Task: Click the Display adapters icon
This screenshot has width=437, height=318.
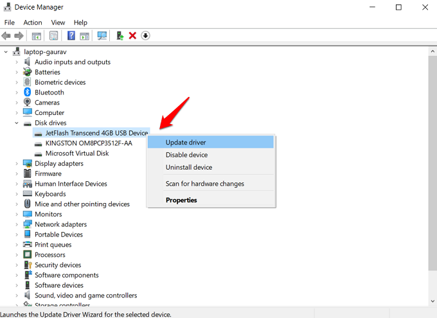Action: (x=27, y=163)
